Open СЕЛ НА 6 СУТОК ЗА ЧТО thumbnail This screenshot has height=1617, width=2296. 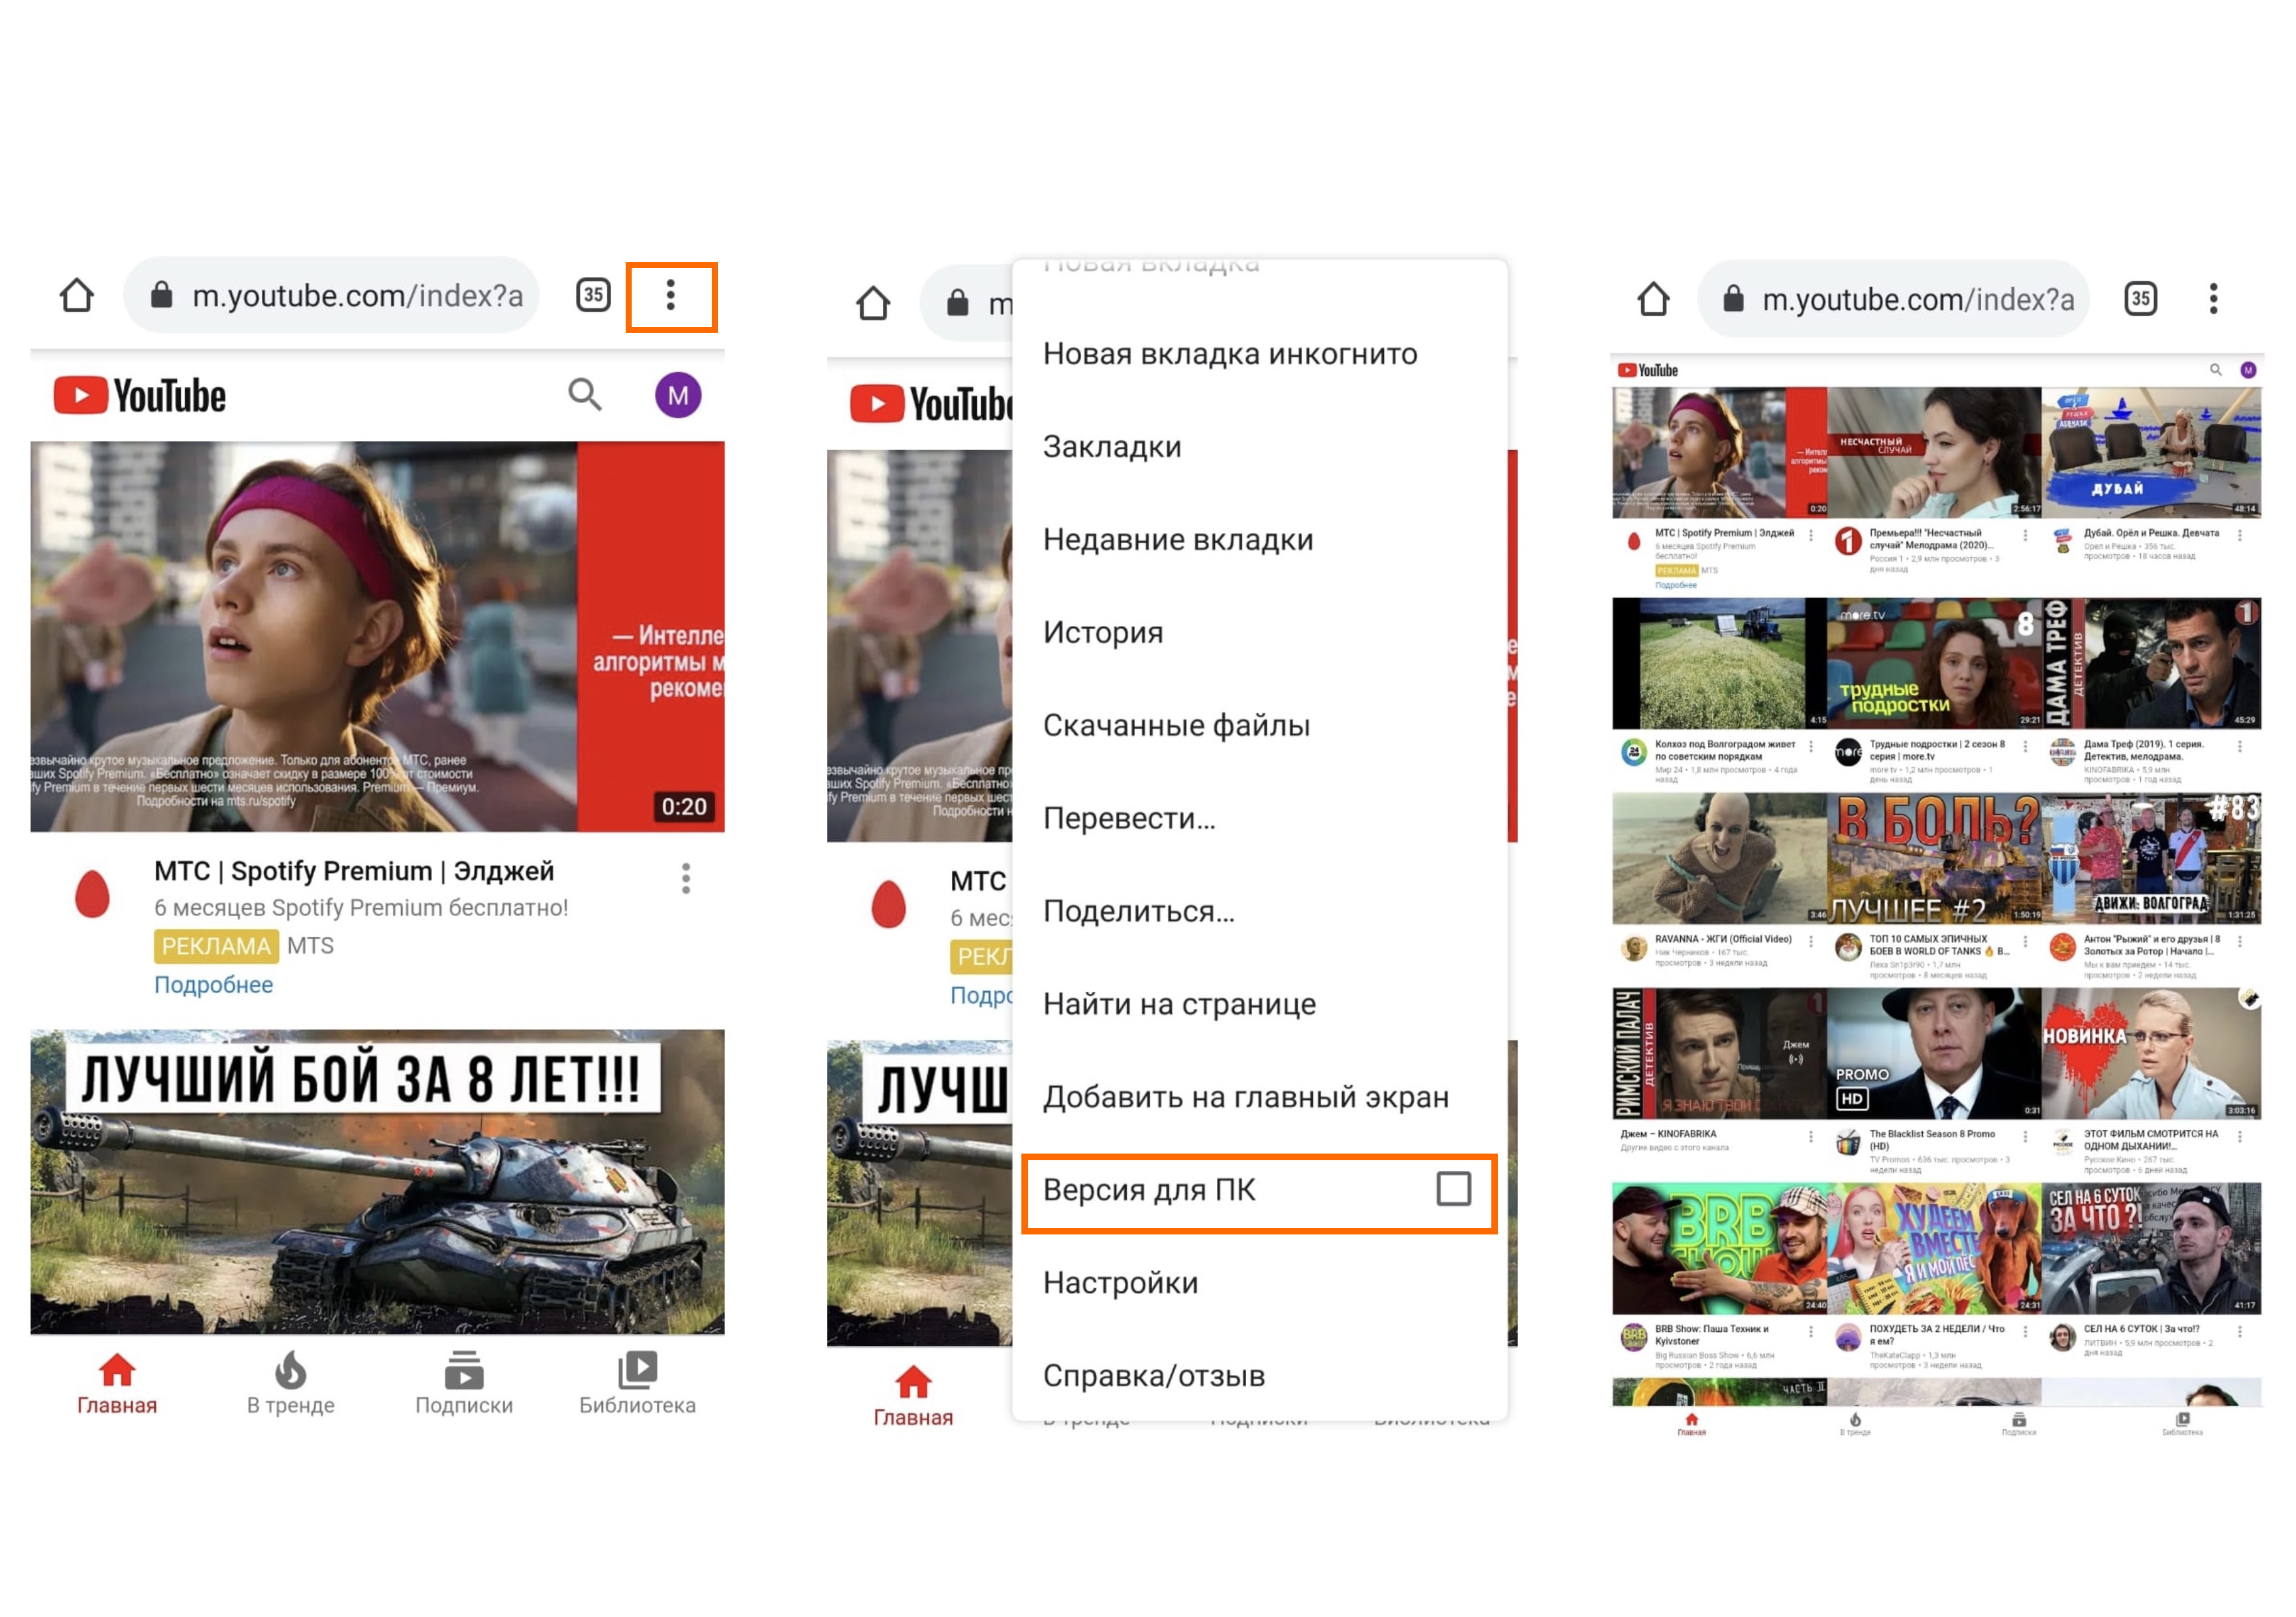2151,1248
